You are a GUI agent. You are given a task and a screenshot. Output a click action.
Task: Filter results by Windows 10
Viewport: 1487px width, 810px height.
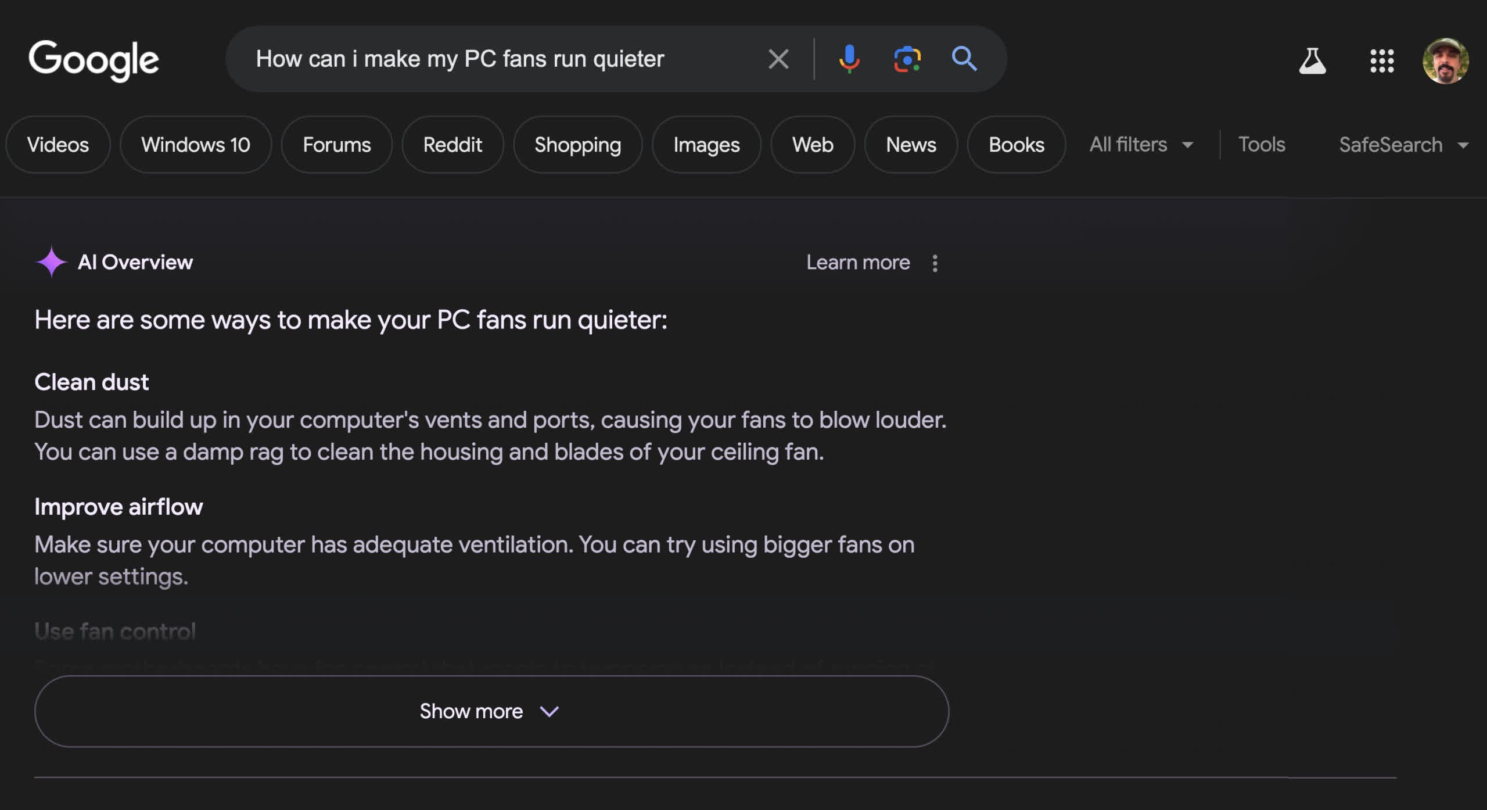[x=196, y=144]
